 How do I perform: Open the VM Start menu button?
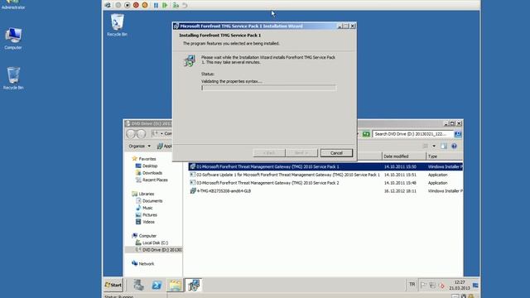pyautogui.click(x=113, y=285)
